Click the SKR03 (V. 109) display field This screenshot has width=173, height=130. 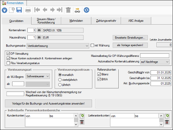pyautogui.click(x=63, y=30)
